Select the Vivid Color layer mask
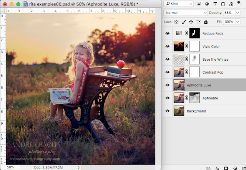The height and width of the screenshot is (170, 246). coord(194,46)
